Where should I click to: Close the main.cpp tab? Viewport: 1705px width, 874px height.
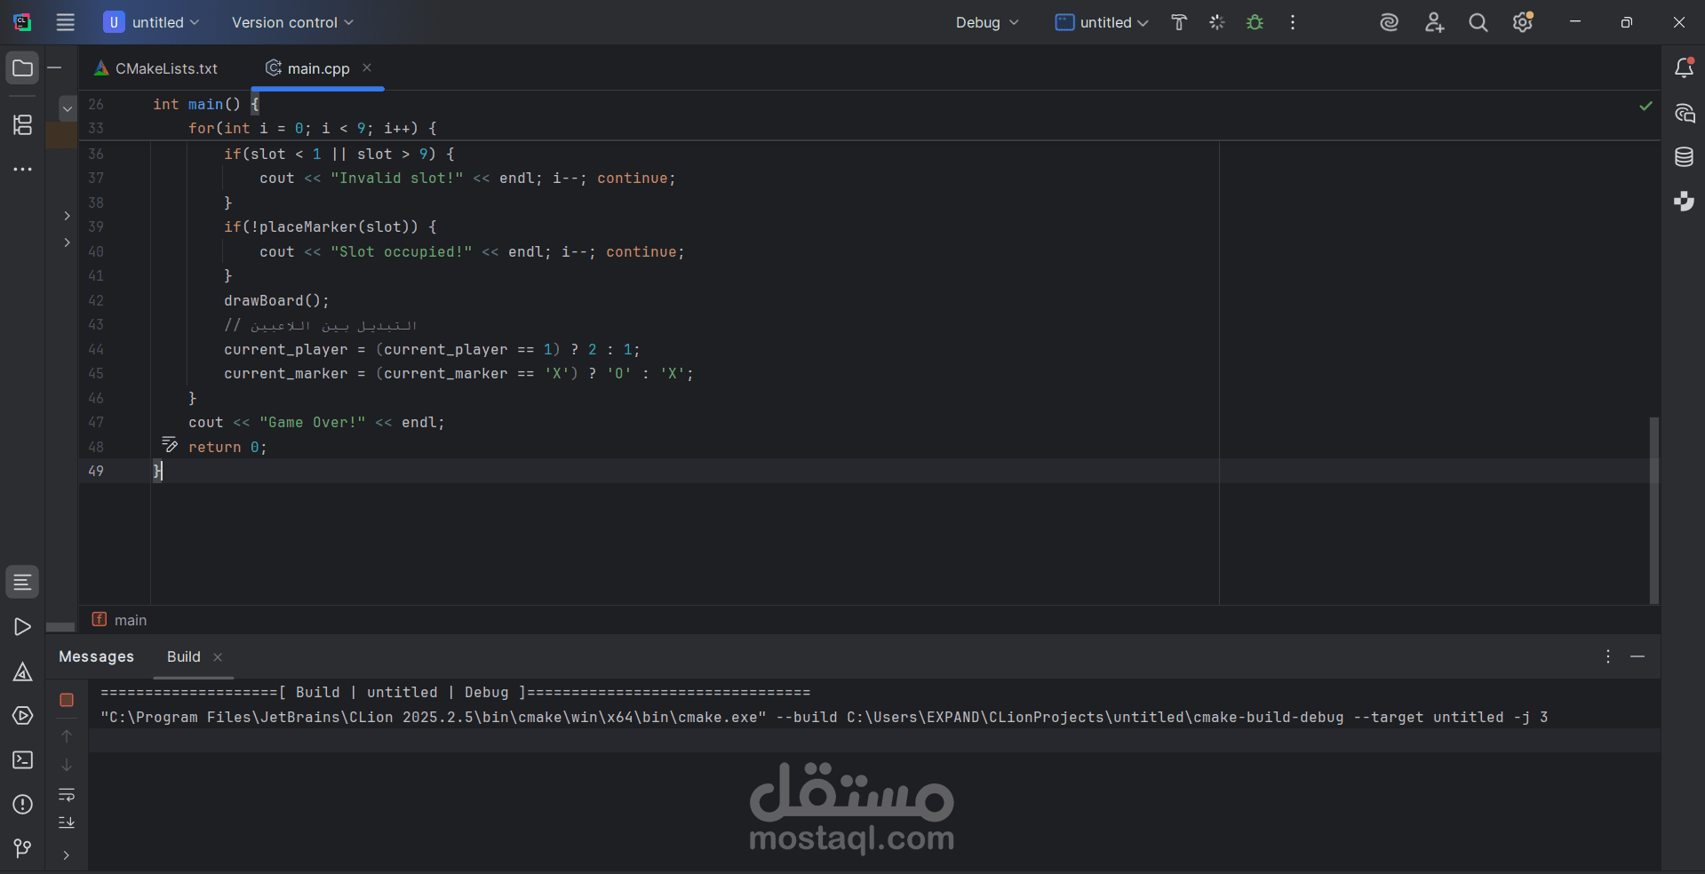pos(367,68)
